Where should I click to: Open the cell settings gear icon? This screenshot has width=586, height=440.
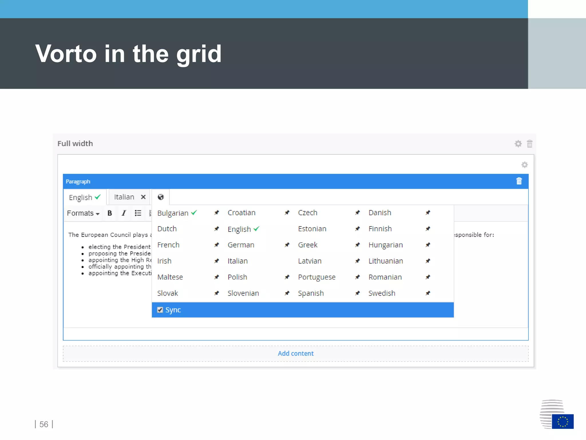point(524,165)
